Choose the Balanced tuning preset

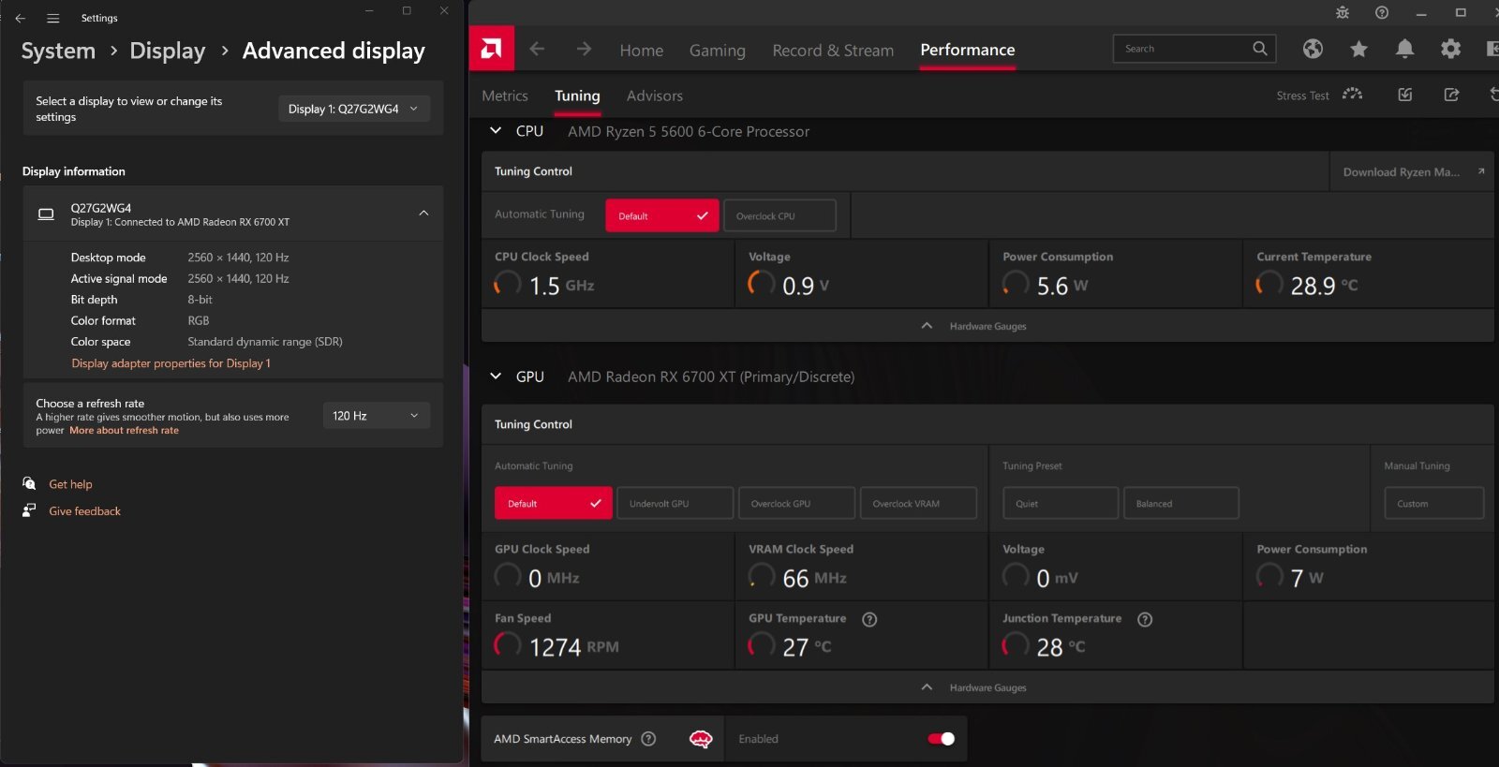(1181, 503)
